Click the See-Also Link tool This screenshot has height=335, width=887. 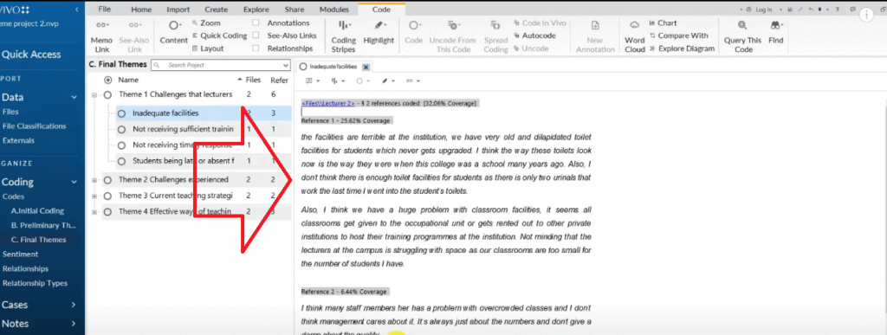[134, 36]
